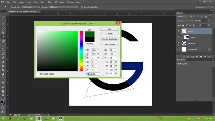Enable the Only Web Colors checkbox

[x=38, y=74]
